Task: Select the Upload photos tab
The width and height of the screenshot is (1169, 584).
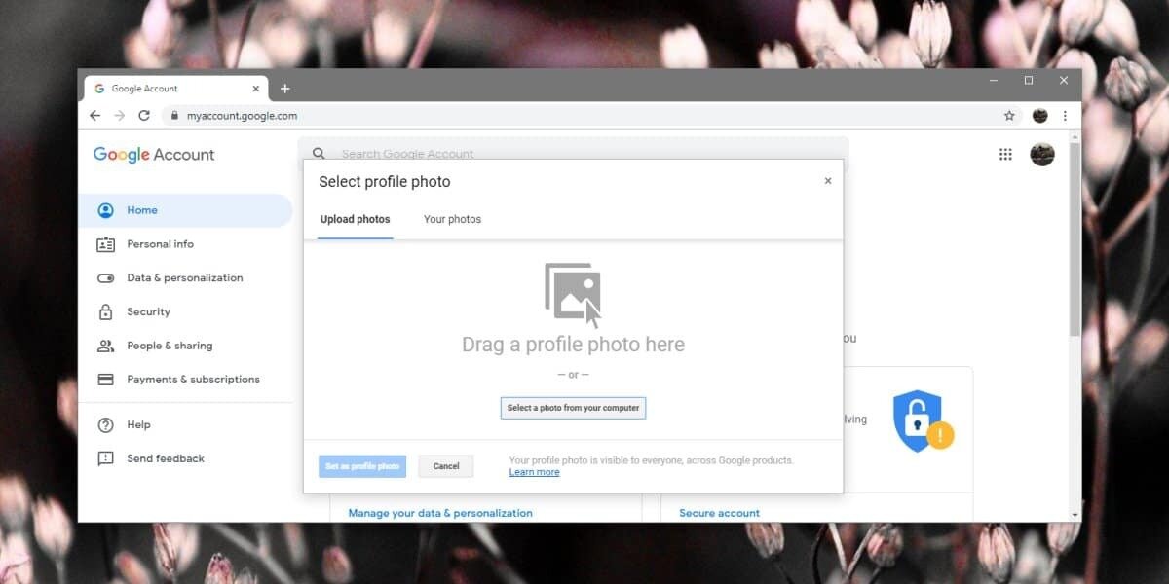Action: pyautogui.click(x=355, y=219)
